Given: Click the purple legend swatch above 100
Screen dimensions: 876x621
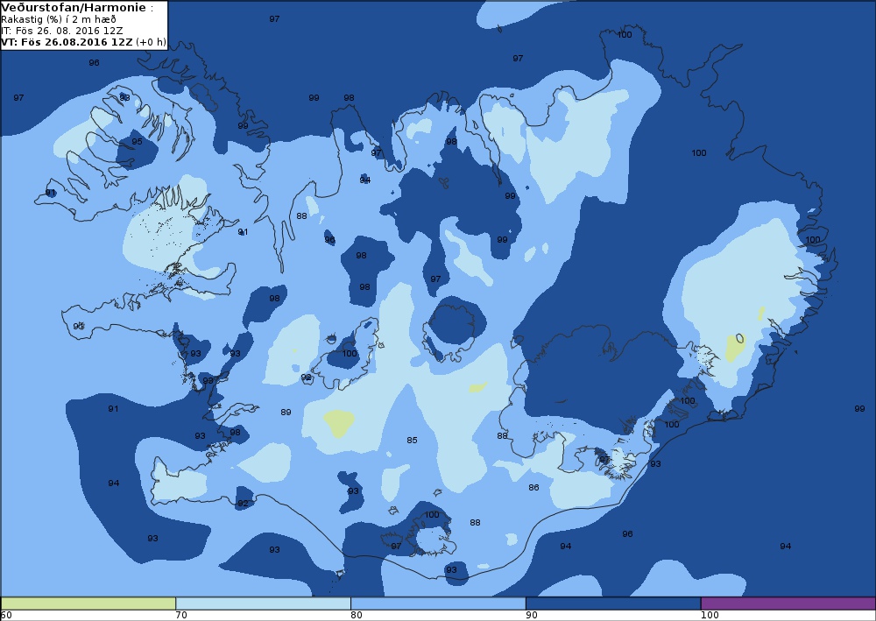Looking at the screenshot, I should (788, 603).
